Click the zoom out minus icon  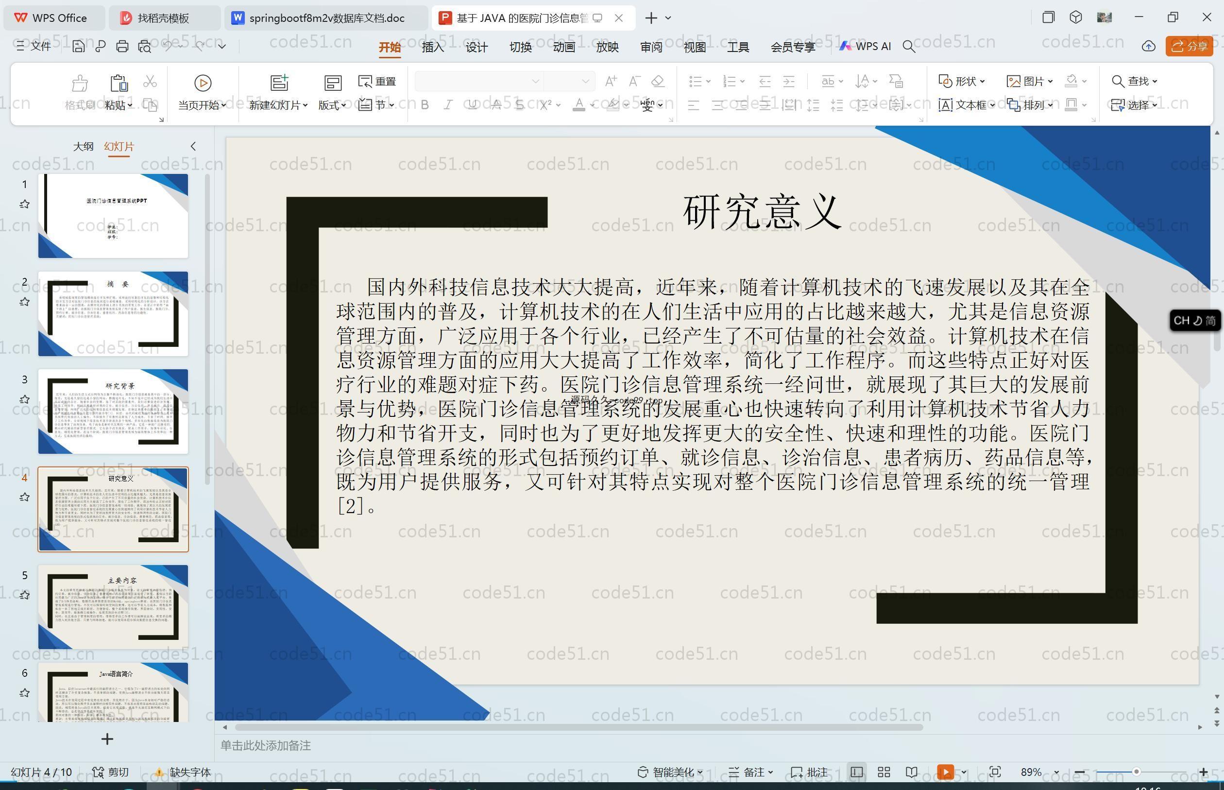click(x=1079, y=772)
